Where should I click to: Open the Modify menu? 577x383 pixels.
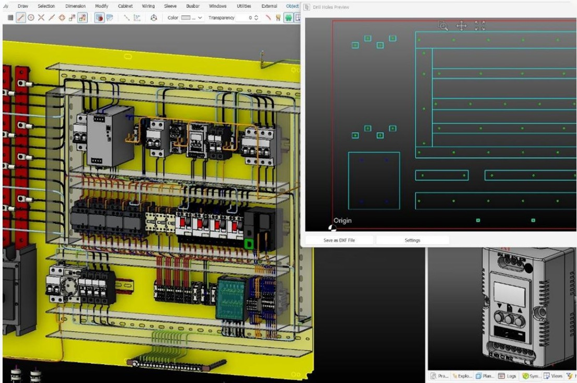click(101, 6)
